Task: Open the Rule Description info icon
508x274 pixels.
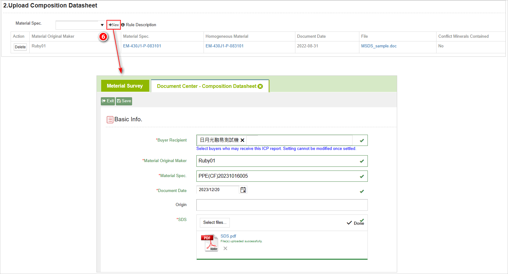Action: tap(123, 25)
